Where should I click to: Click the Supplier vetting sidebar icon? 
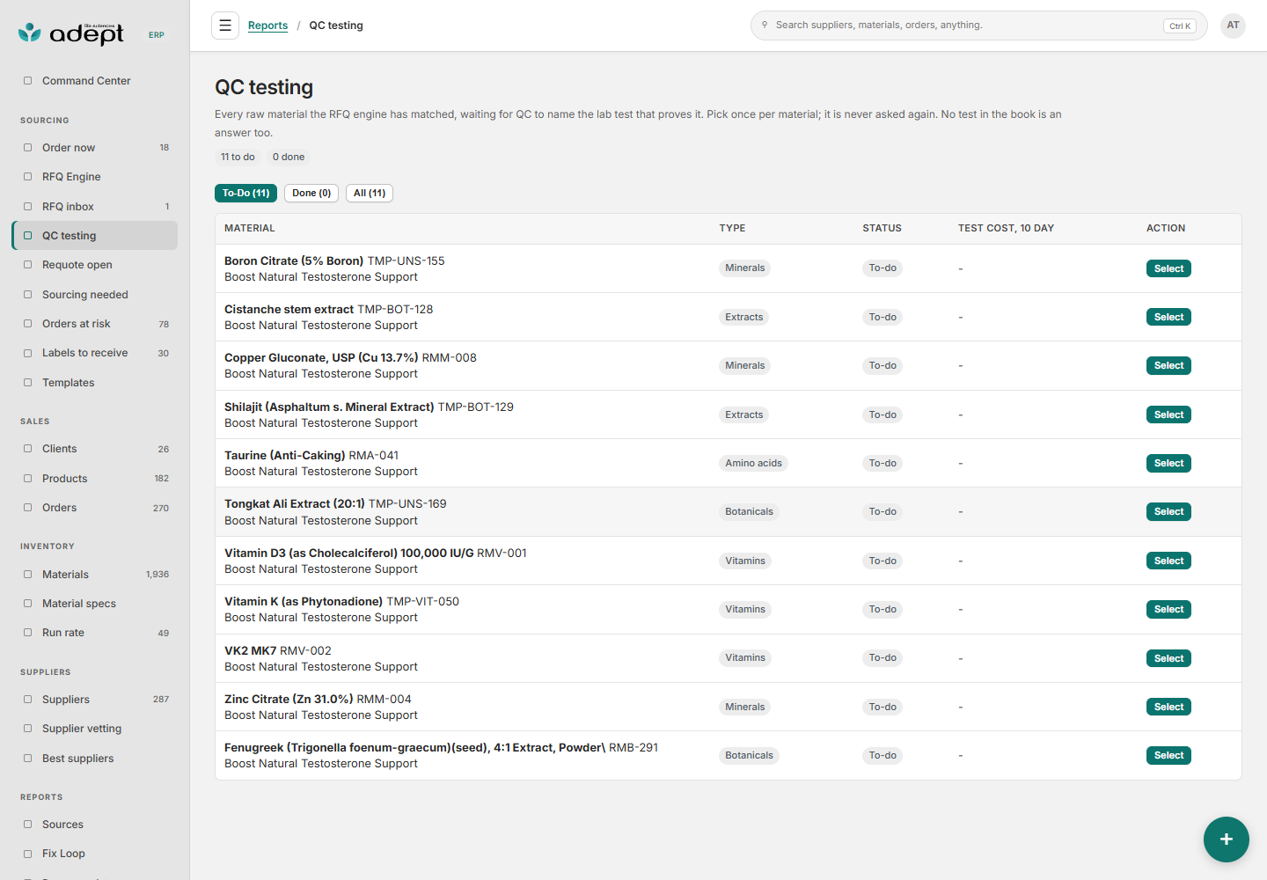[27, 729]
